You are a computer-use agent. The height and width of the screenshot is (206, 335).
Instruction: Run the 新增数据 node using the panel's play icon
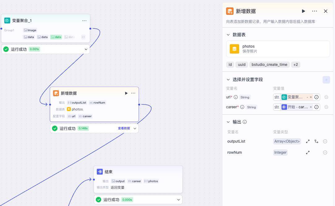(x=303, y=11)
